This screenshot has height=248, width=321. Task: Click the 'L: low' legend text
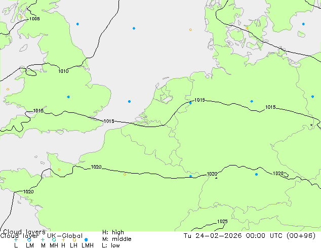click(x=111, y=245)
